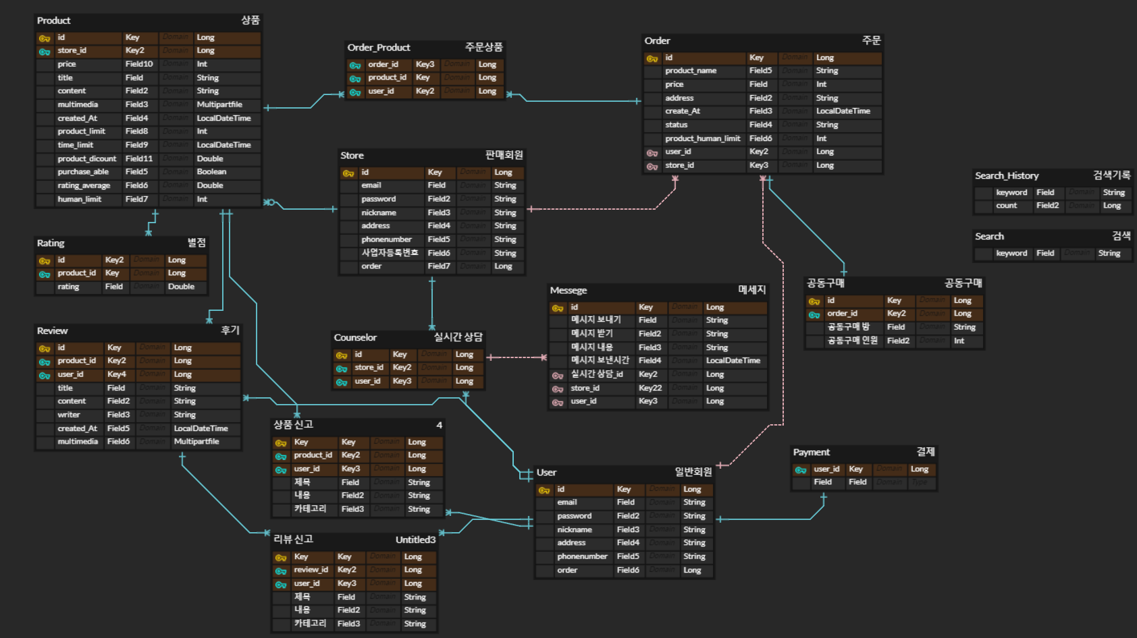Click the pink key icon of Messege store_id
This screenshot has width=1137, height=638.
558,389
